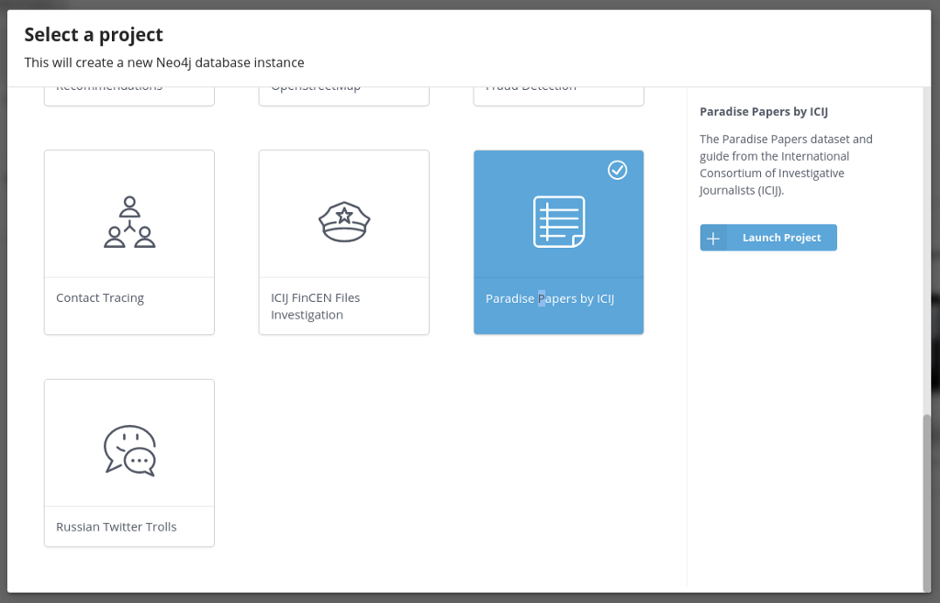Pick the Russian Twitter Trolls chat bubbles icon
Image resolution: width=940 pixels, height=603 pixels.
pyautogui.click(x=129, y=451)
